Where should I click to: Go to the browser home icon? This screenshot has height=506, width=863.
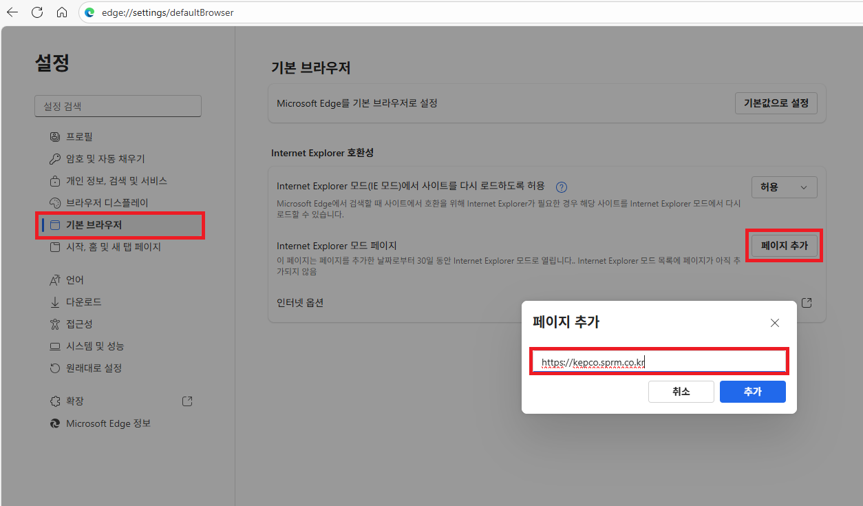click(62, 12)
